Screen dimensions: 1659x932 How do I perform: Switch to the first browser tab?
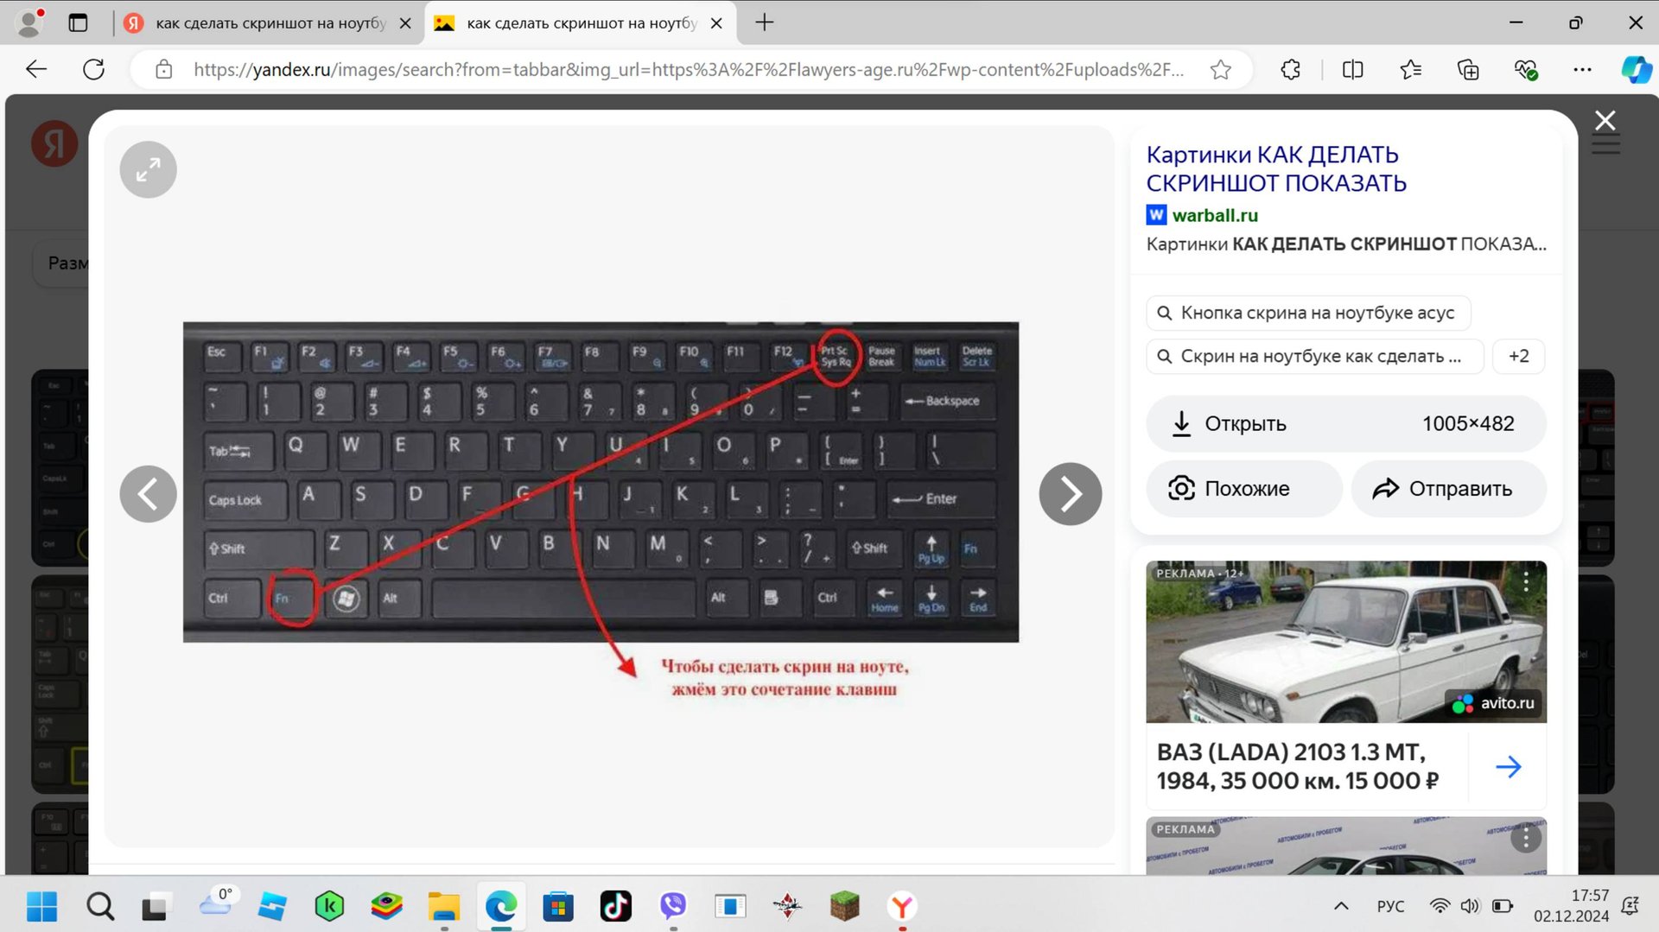(x=259, y=22)
